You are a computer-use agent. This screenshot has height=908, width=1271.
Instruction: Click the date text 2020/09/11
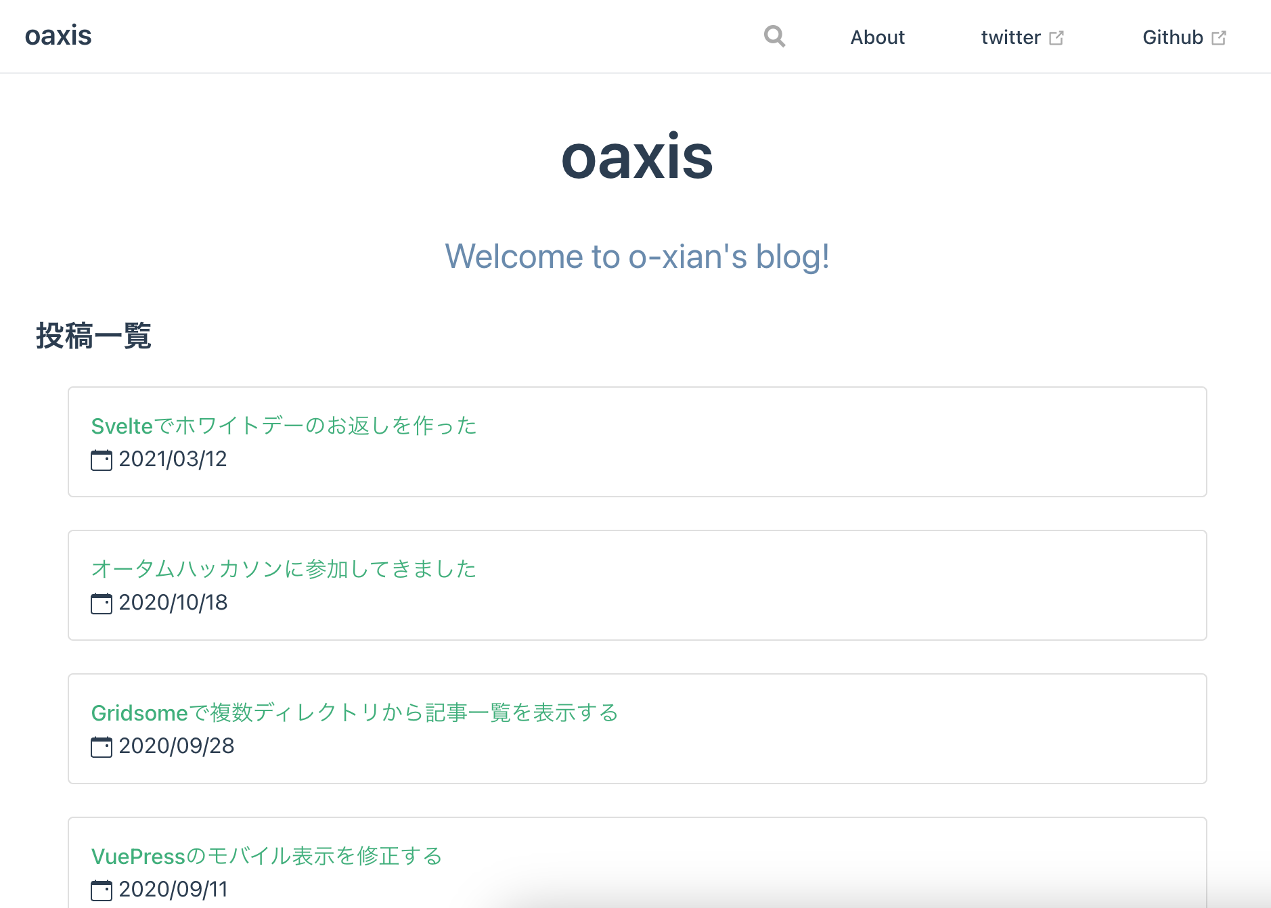click(x=173, y=890)
